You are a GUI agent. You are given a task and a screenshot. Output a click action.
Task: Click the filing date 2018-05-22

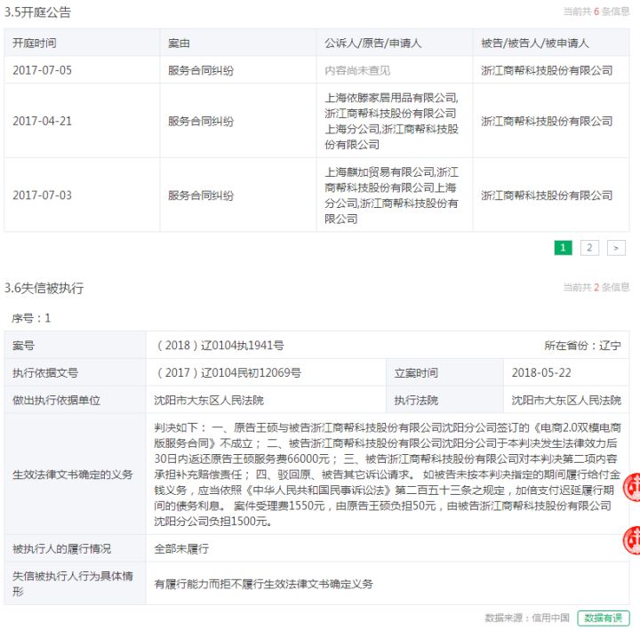coord(541,372)
